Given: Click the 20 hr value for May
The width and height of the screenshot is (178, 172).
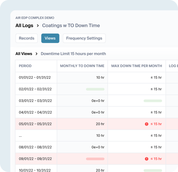Looking at the screenshot, I should (x=100, y=124).
